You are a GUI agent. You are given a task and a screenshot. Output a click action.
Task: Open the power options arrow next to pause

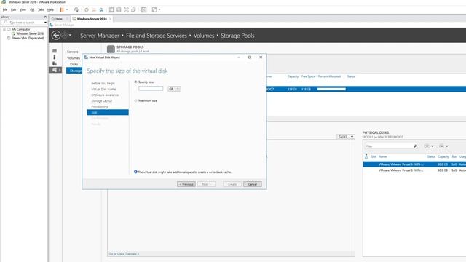pyautogui.click(x=67, y=9)
